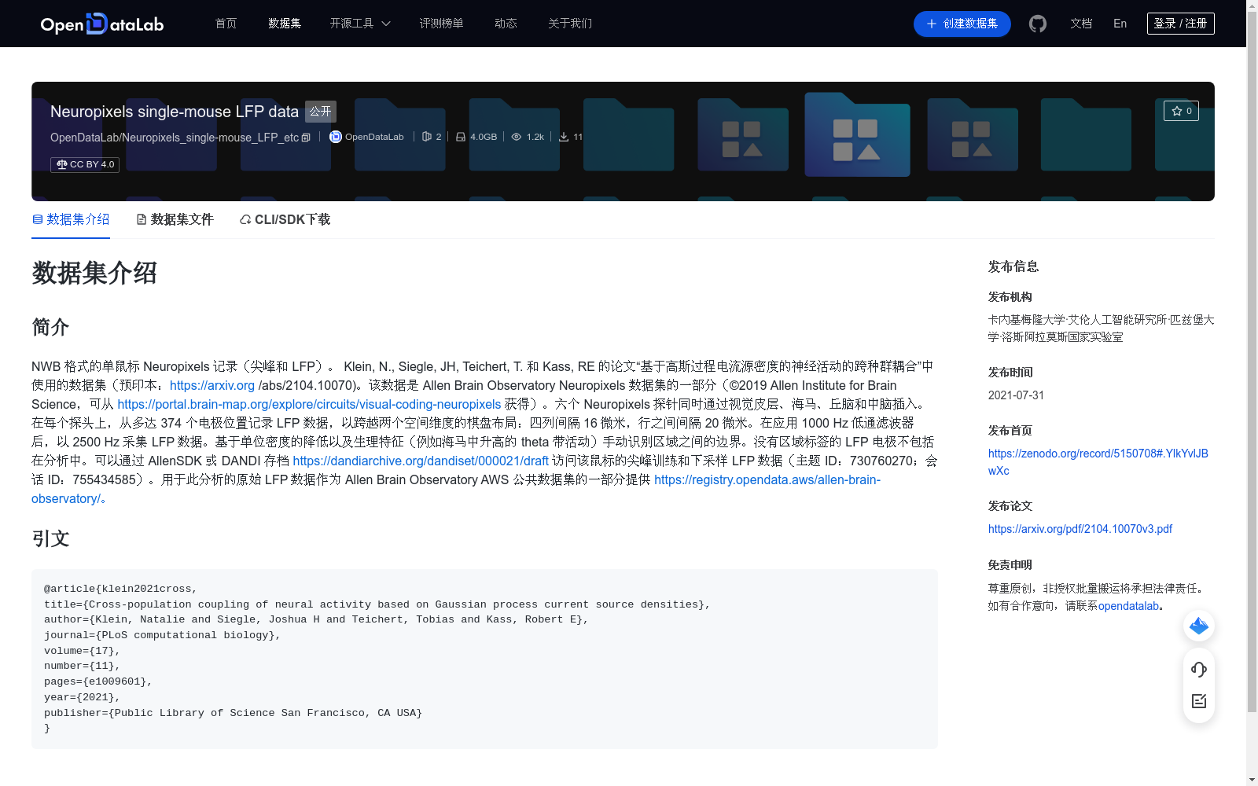Open registry.opendata.aws allen-brain link
Screen dimensions: 1258x786
(767, 479)
